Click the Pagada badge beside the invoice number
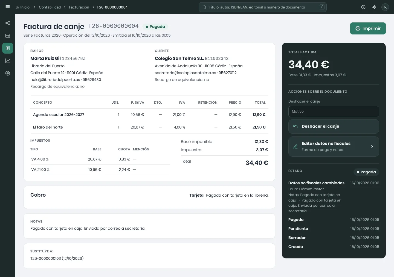The height and width of the screenshot is (277, 394). point(155,27)
